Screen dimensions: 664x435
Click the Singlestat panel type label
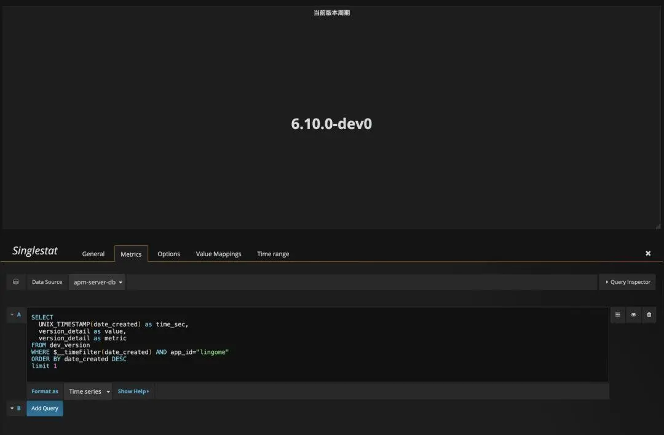click(34, 251)
